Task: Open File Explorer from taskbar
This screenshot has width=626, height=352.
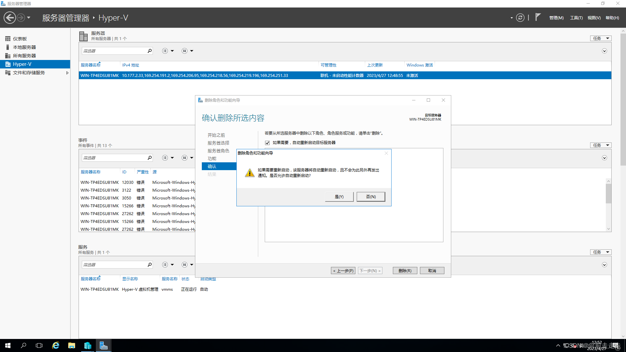Action: 72,345
